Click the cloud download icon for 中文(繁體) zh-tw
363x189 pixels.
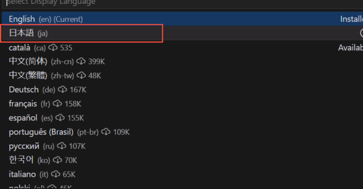[82, 76]
